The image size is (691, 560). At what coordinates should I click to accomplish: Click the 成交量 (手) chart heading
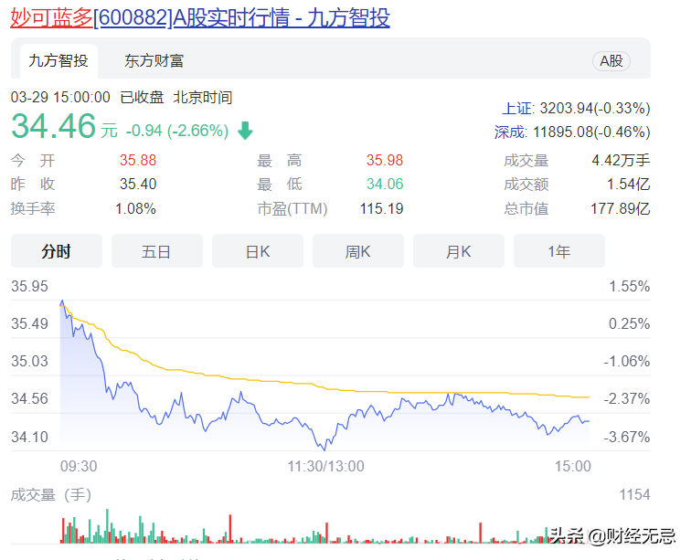(51, 495)
